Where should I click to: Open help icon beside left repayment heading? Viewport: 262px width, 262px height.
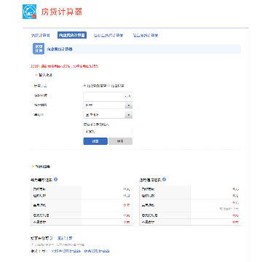tap(55, 180)
